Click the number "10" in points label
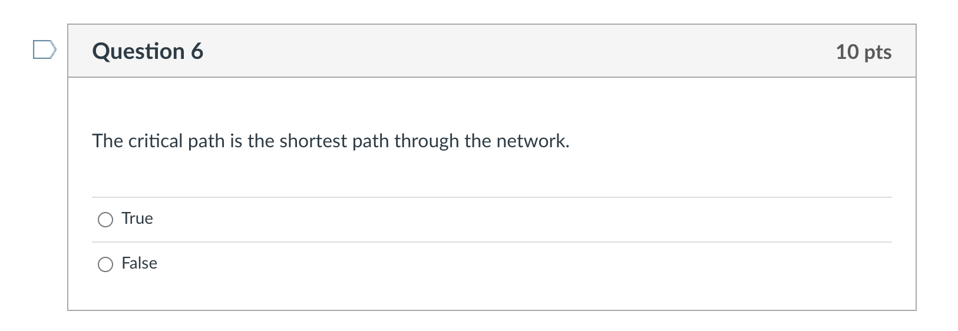Screen dimensions: 958x331 (x=847, y=52)
